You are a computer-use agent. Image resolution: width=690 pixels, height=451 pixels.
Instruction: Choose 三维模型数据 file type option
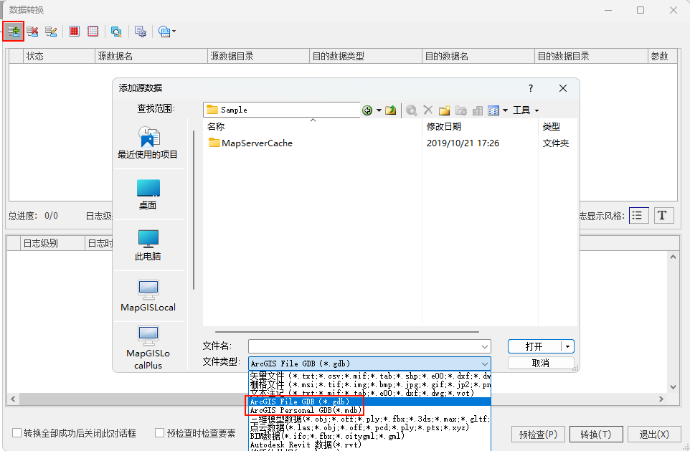[369, 419]
